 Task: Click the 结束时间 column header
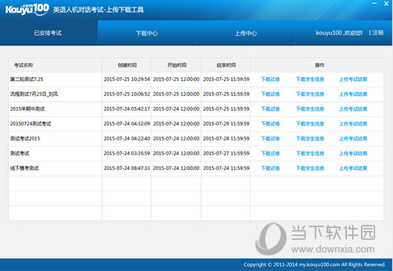point(226,65)
